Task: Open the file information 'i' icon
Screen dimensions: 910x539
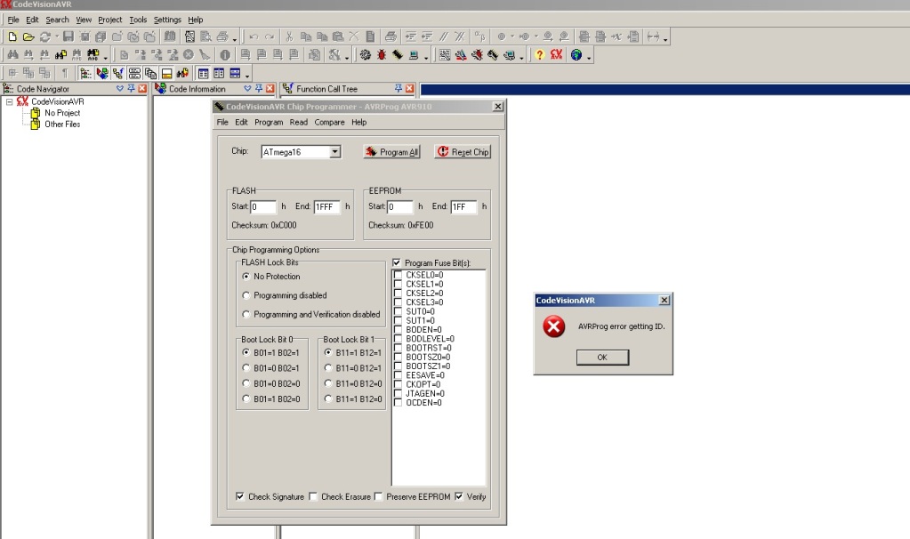Action: [225, 55]
